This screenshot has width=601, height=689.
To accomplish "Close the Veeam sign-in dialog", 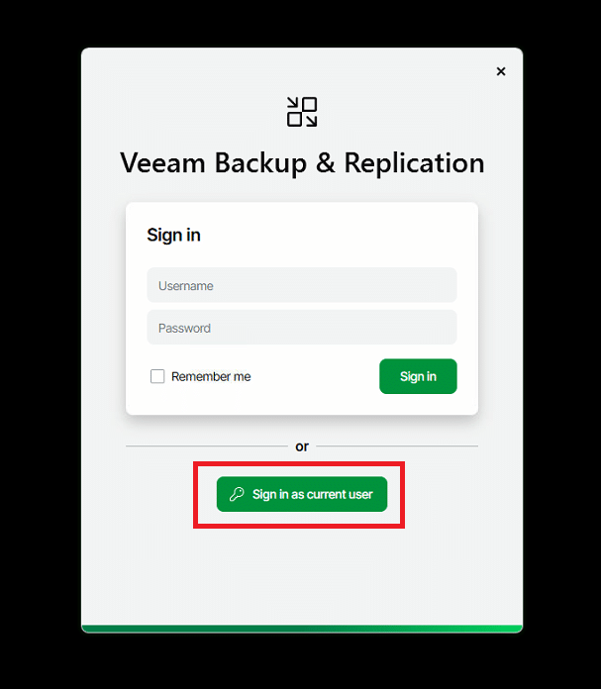I will coord(501,71).
